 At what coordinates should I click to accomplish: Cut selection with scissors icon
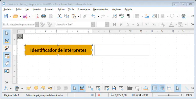coord(60,16)
